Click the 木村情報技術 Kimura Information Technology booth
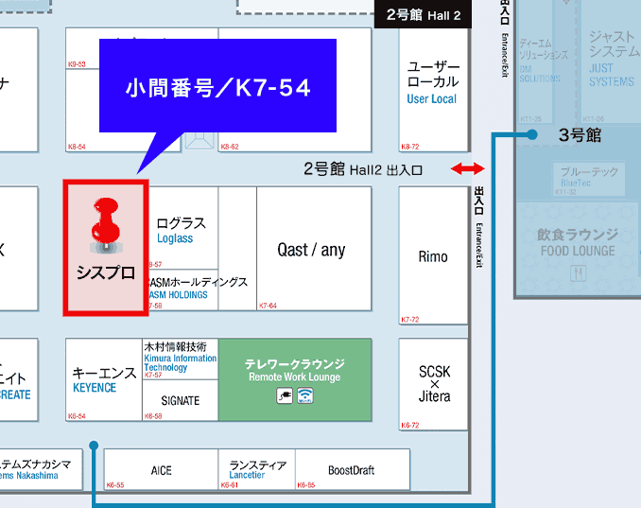Screen dimensions: 641x508 181,359
